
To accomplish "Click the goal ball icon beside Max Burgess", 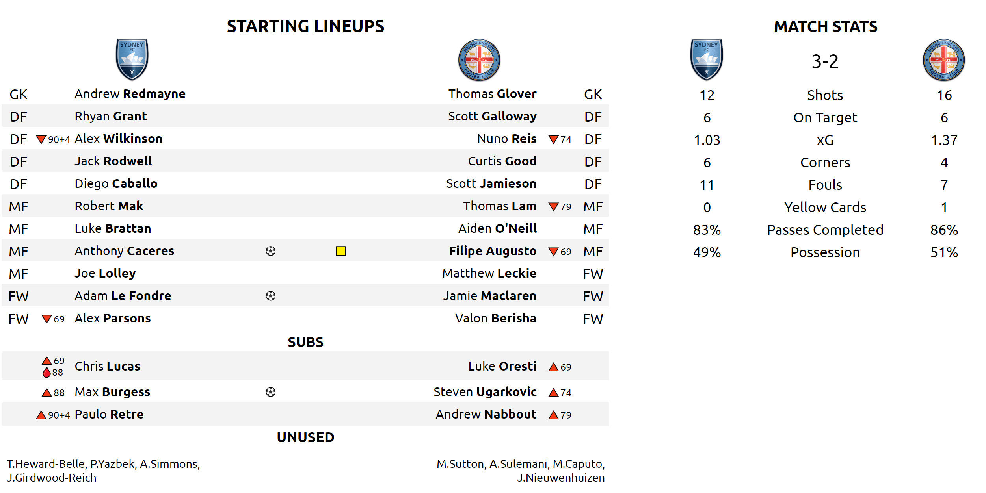I will pyautogui.click(x=271, y=392).
